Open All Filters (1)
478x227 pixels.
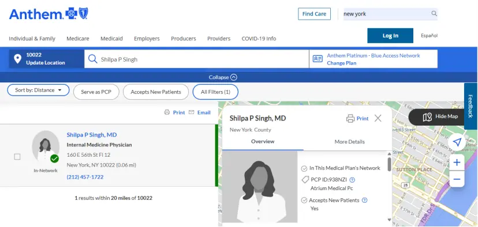pos(215,92)
